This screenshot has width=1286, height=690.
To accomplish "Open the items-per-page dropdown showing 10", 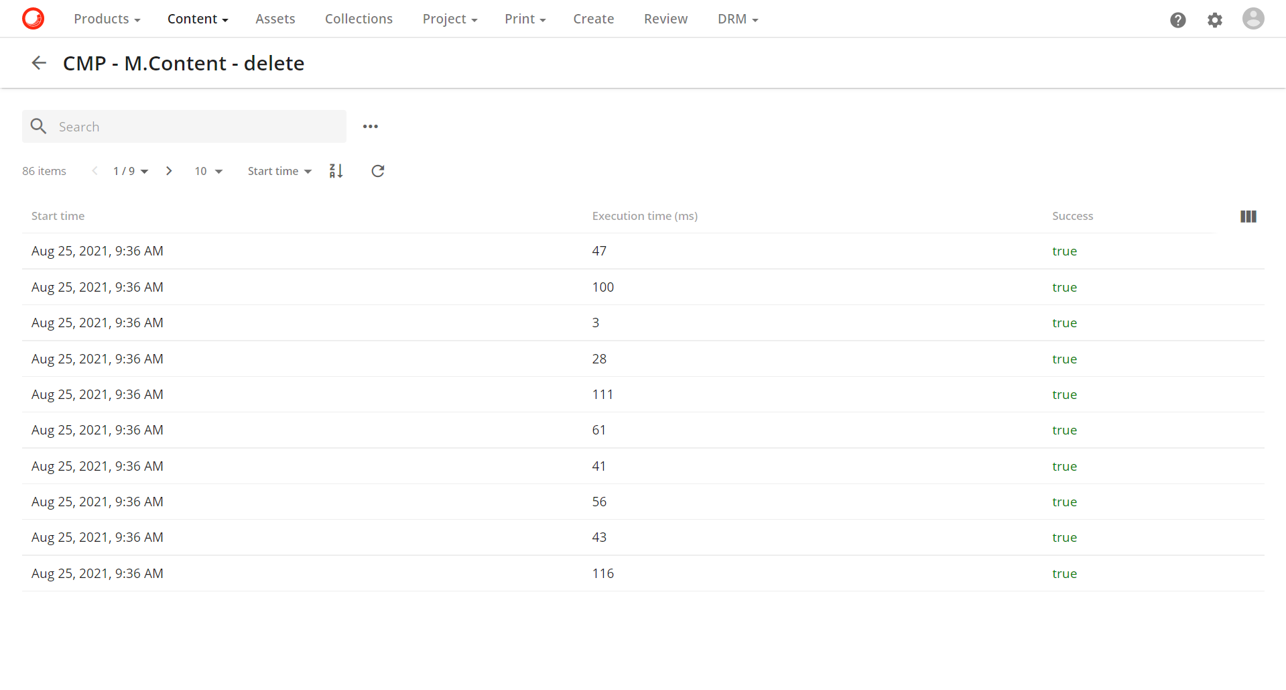I will (208, 171).
